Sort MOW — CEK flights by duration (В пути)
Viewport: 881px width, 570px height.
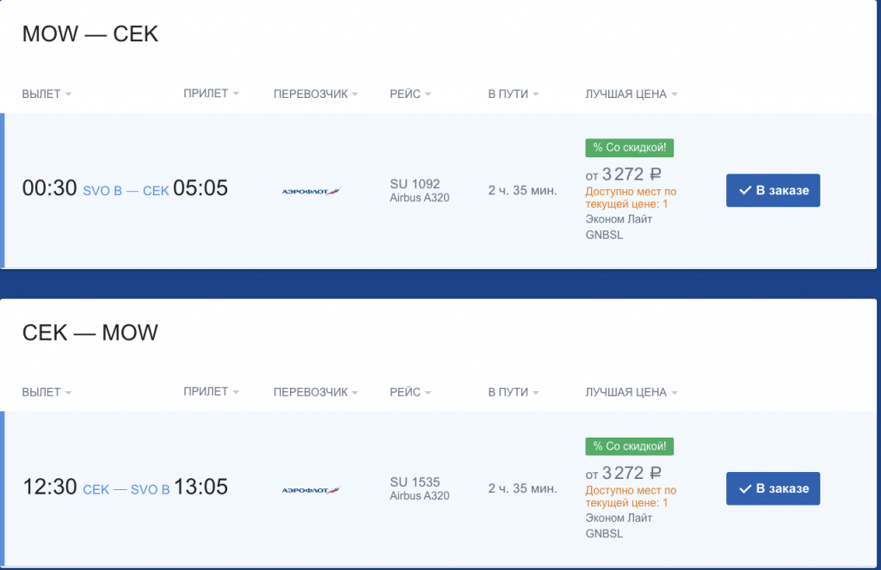(x=513, y=95)
